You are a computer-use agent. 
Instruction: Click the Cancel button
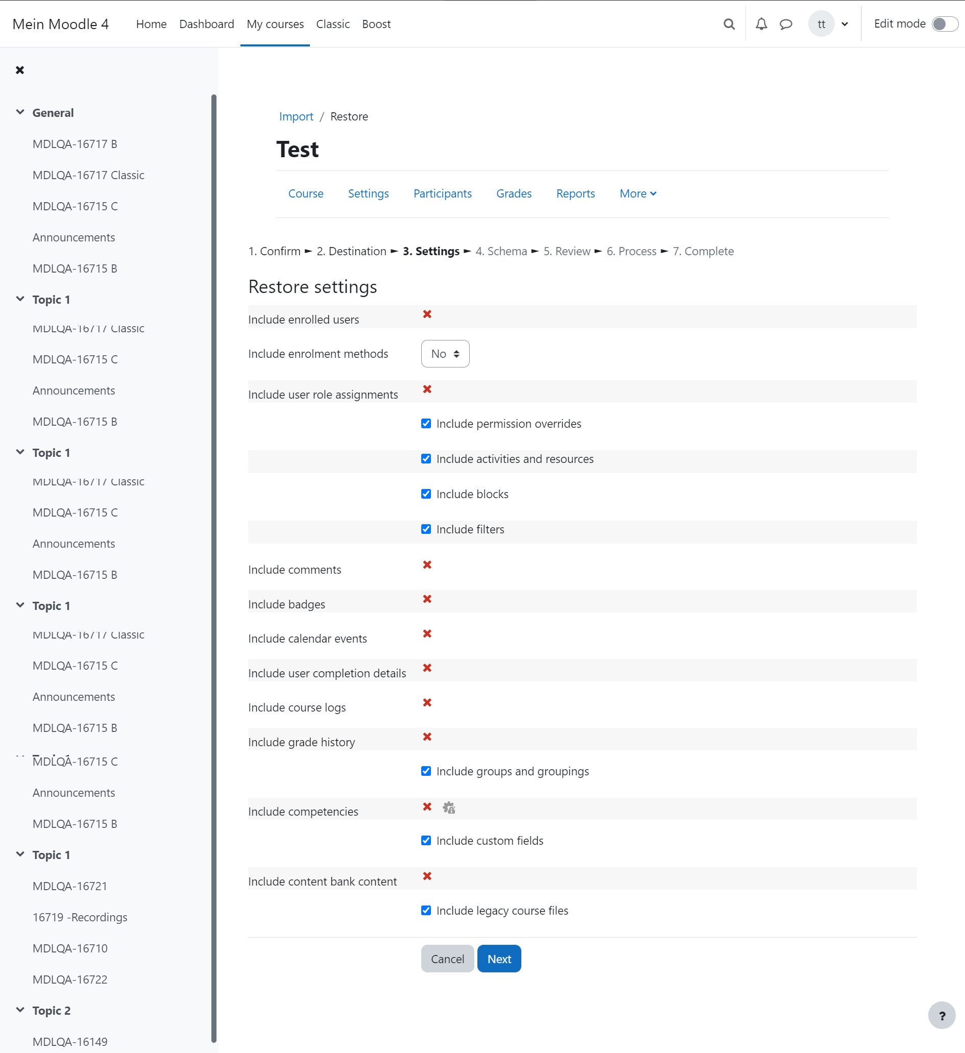447,959
